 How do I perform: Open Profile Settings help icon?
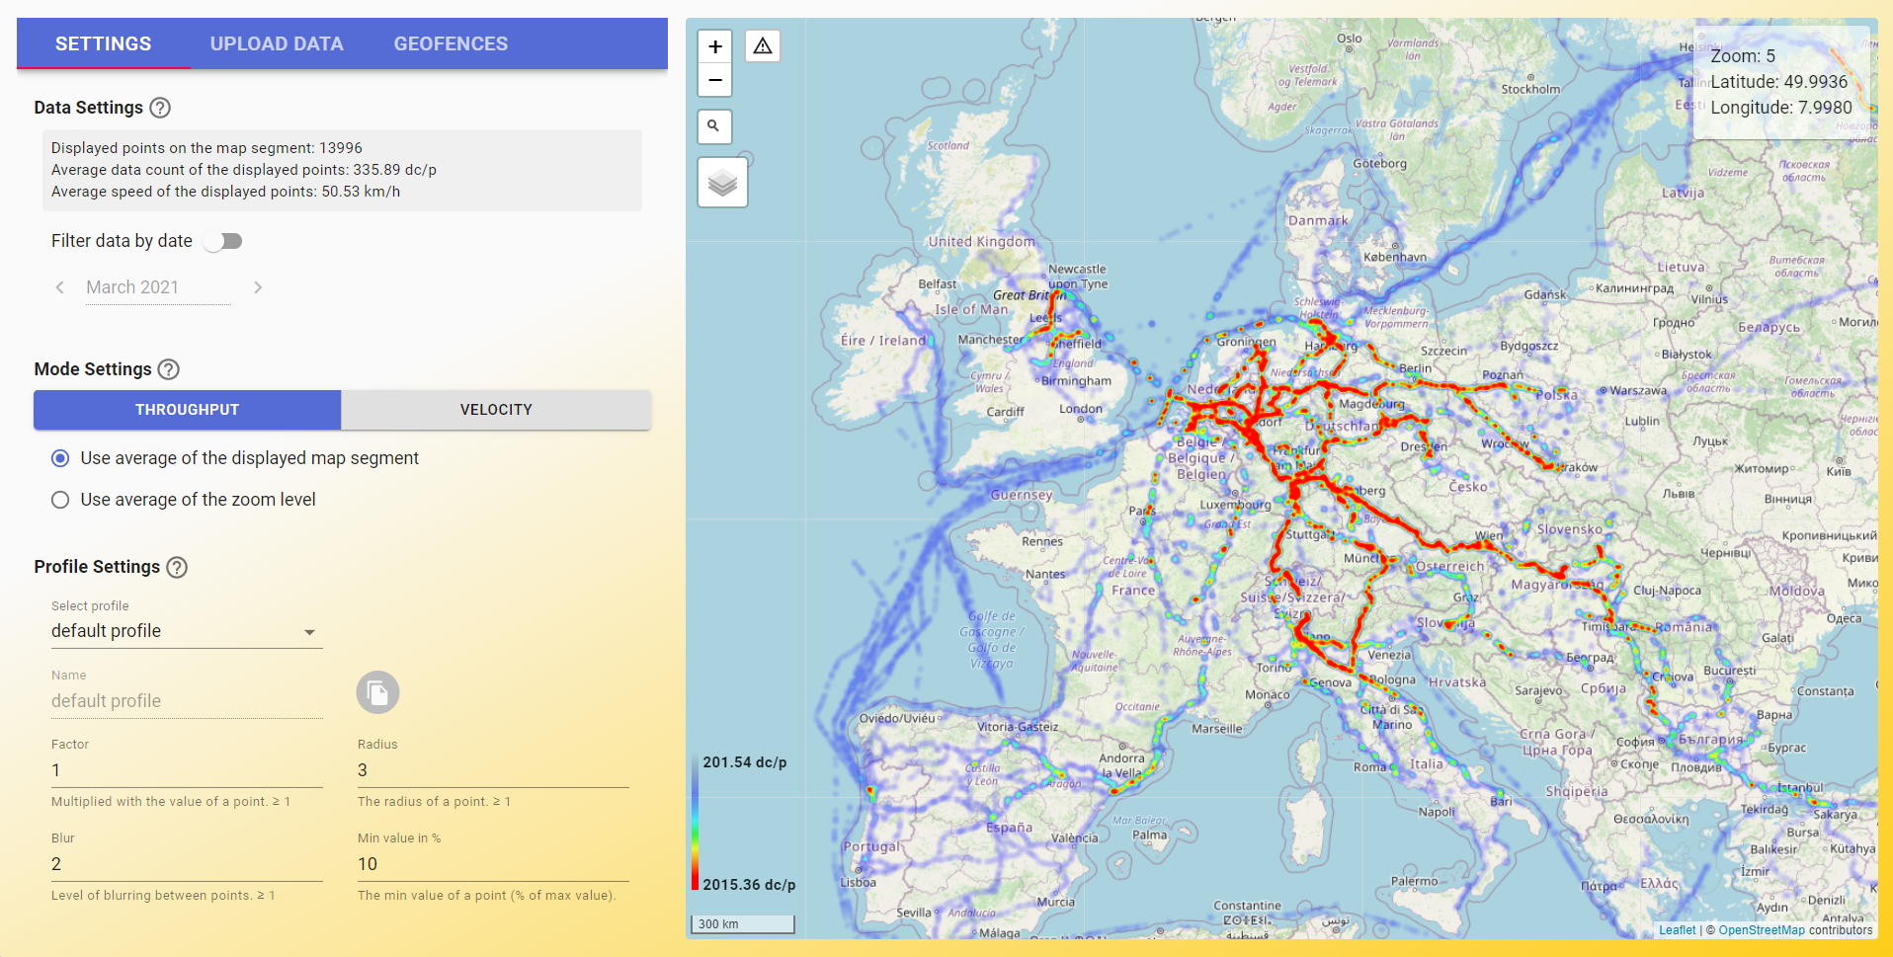(x=177, y=567)
